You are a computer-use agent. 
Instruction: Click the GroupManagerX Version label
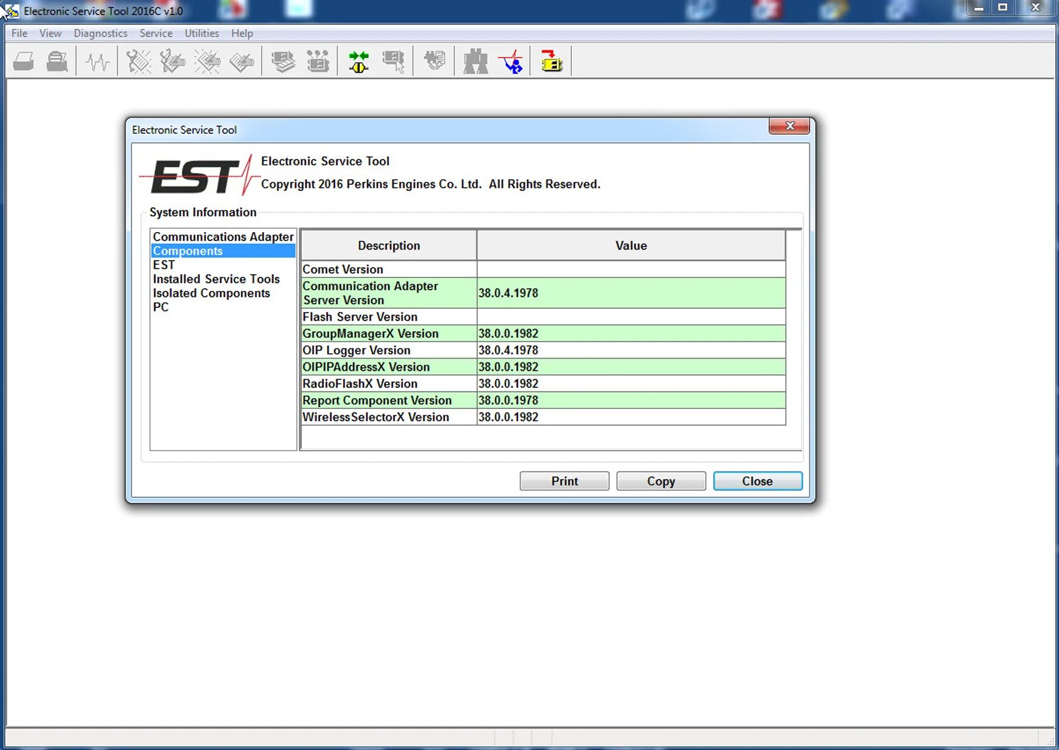point(370,333)
